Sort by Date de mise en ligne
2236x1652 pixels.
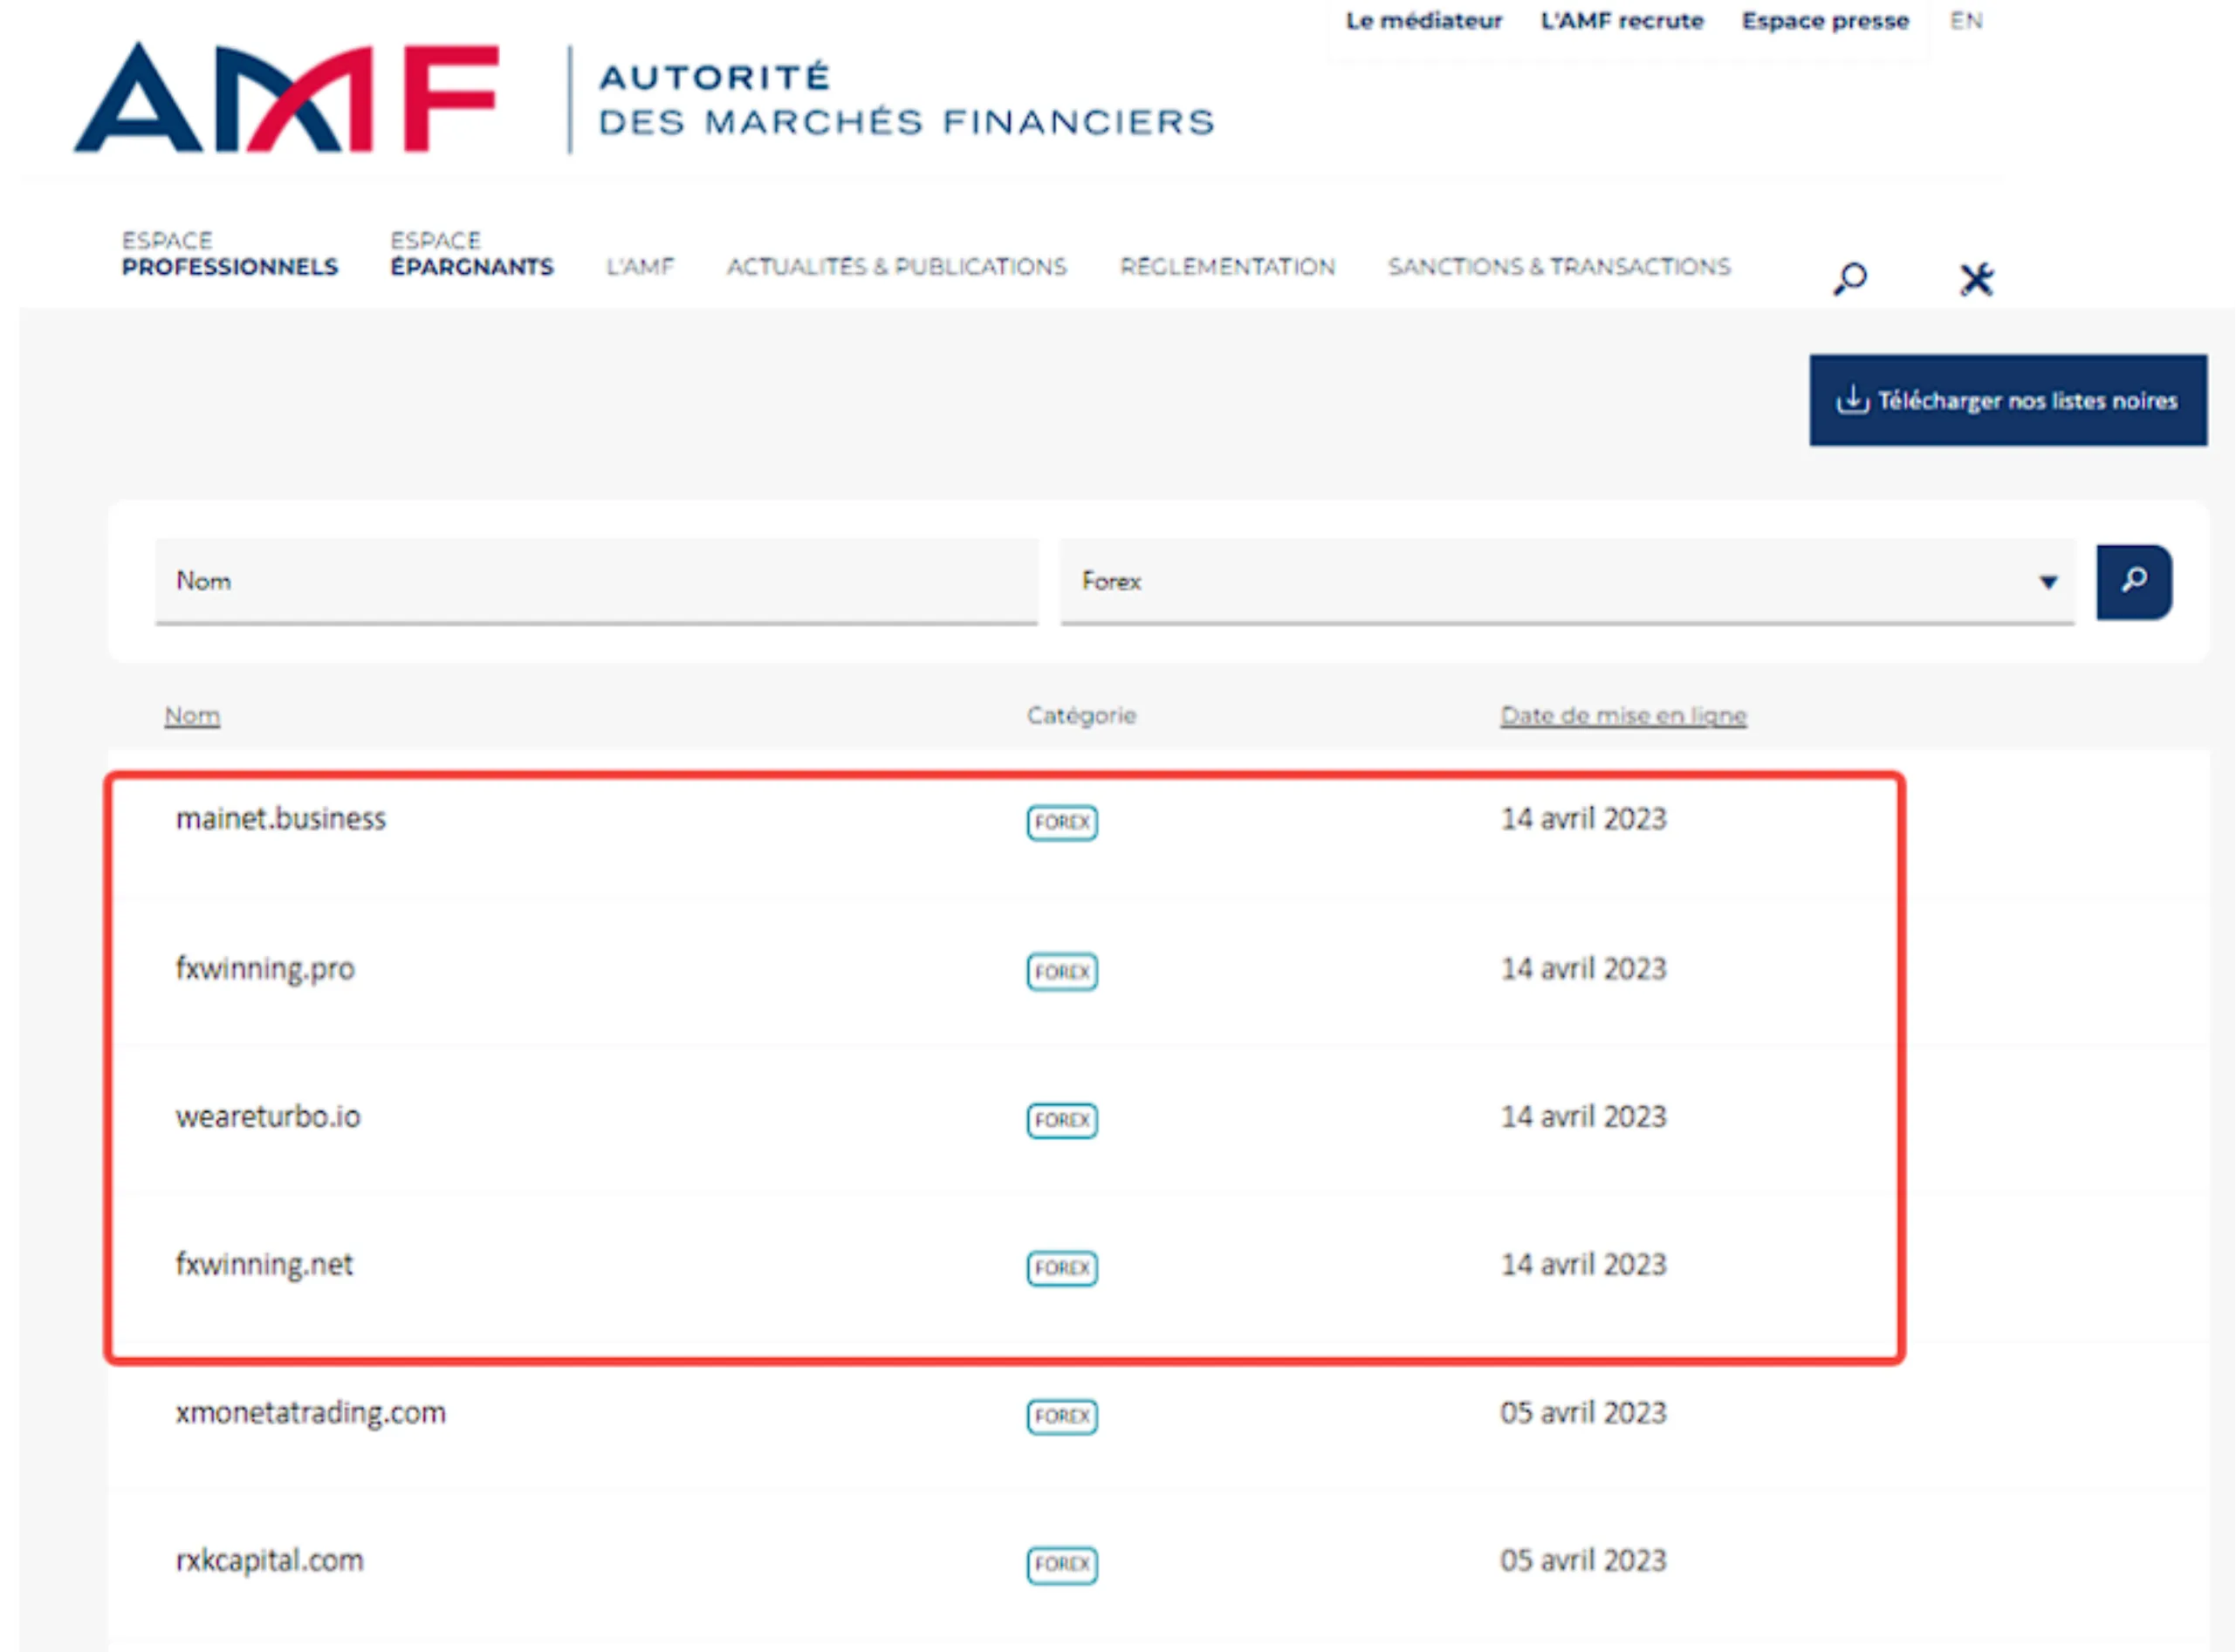point(1622,716)
